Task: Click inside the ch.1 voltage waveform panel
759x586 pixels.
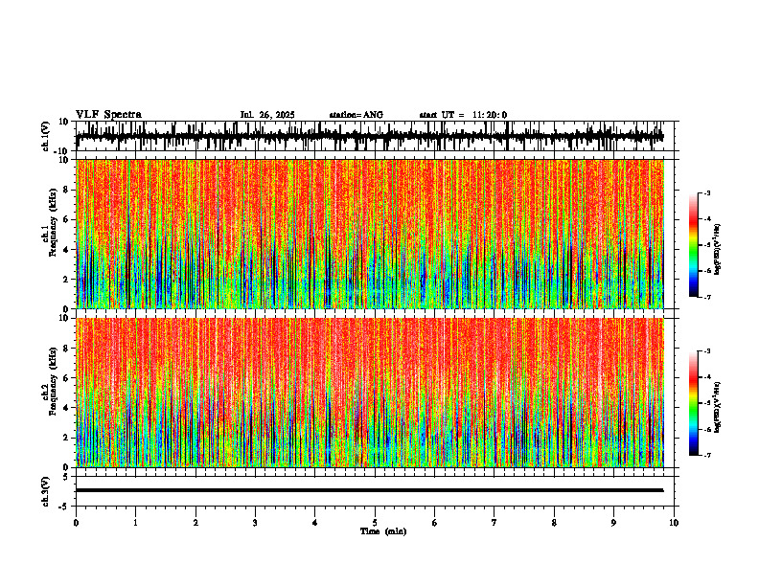Action: (377, 136)
